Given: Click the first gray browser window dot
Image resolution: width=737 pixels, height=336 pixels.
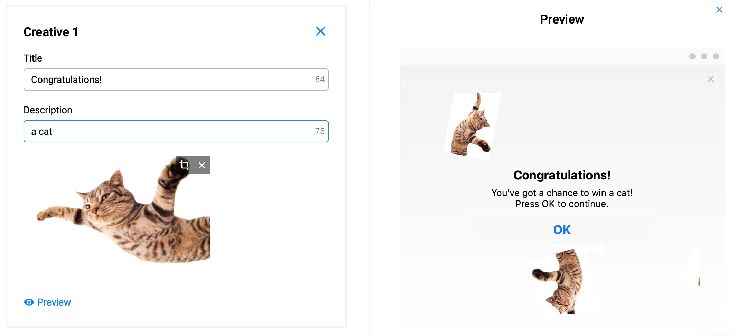Looking at the screenshot, I should click(692, 56).
